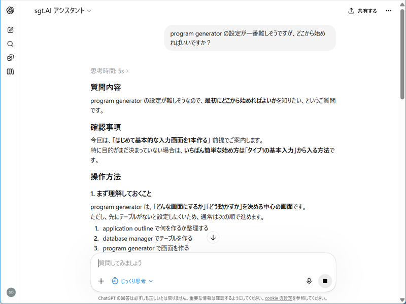This screenshot has width=406, height=304.
Task: Click the 質問内容 heading
Action: [106, 87]
